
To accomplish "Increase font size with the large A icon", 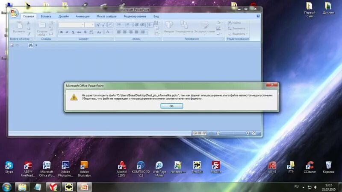I will [x=98, y=25].
